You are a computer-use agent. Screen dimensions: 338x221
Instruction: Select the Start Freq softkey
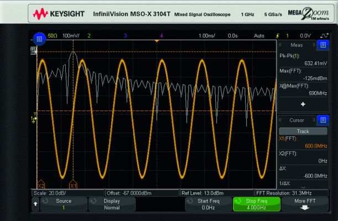208,204
